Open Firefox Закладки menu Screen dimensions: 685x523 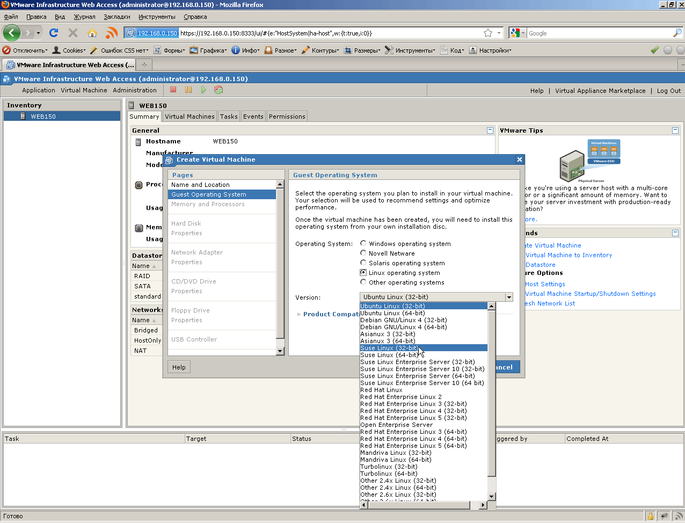tap(117, 17)
